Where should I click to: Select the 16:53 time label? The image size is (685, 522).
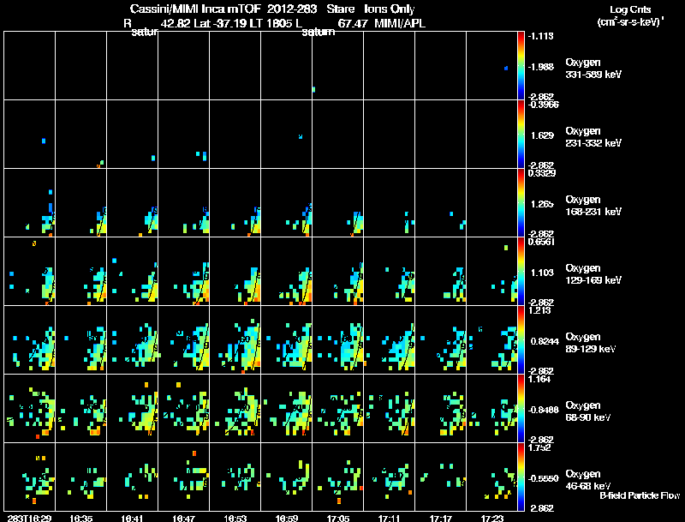coord(235,519)
